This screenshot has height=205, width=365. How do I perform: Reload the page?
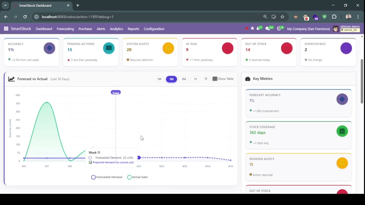pyautogui.click(x=25, y=17)
